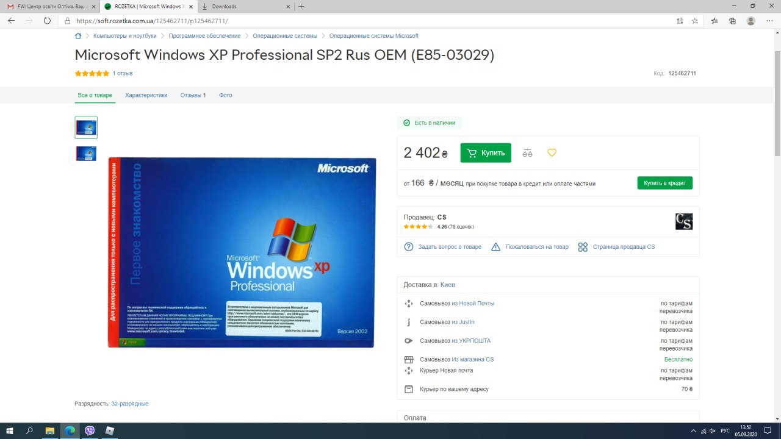Open breadcrumb 'Операционные системы'

pos(285,36)
